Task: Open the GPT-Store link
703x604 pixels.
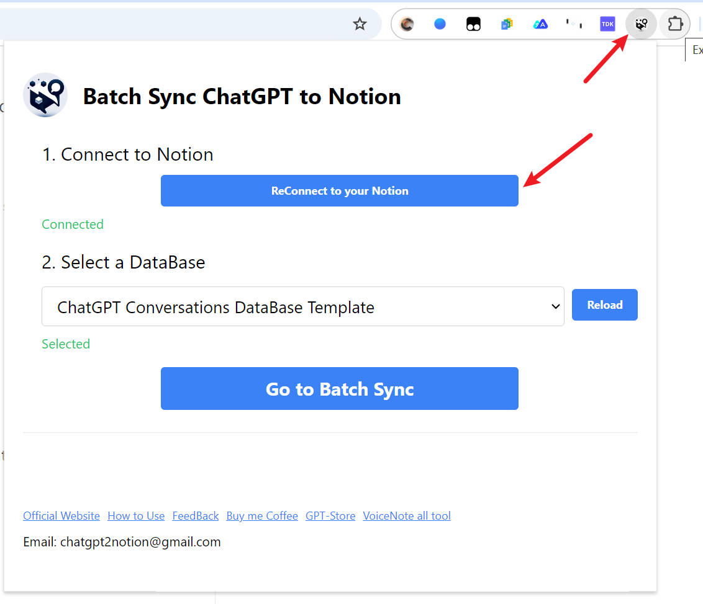Action: tap(330, 516)
